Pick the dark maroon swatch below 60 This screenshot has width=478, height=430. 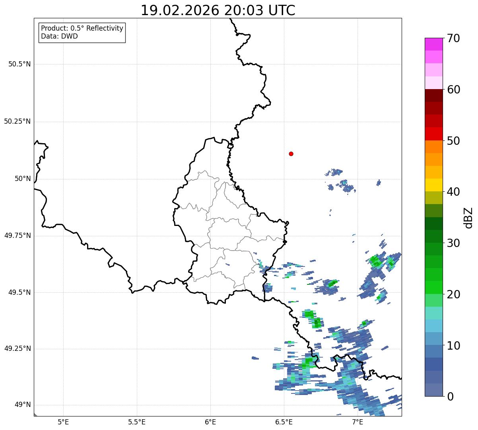pos(433,95)
